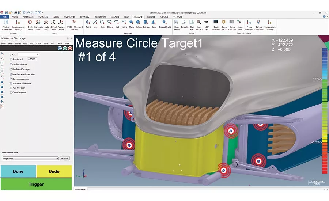Enable Auto Fit Screen checkbox
This screenshot has height=201, width=329.
click(x=11, y=88)
